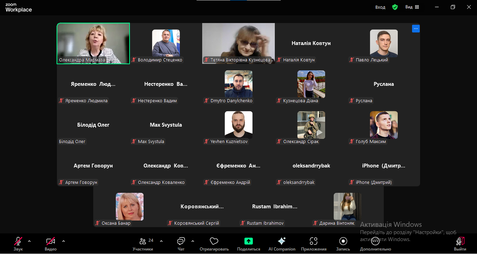Click muted mic icon beside Артем Говорун label
Viewport: 477px width, 254px height.
coord(61,182)
